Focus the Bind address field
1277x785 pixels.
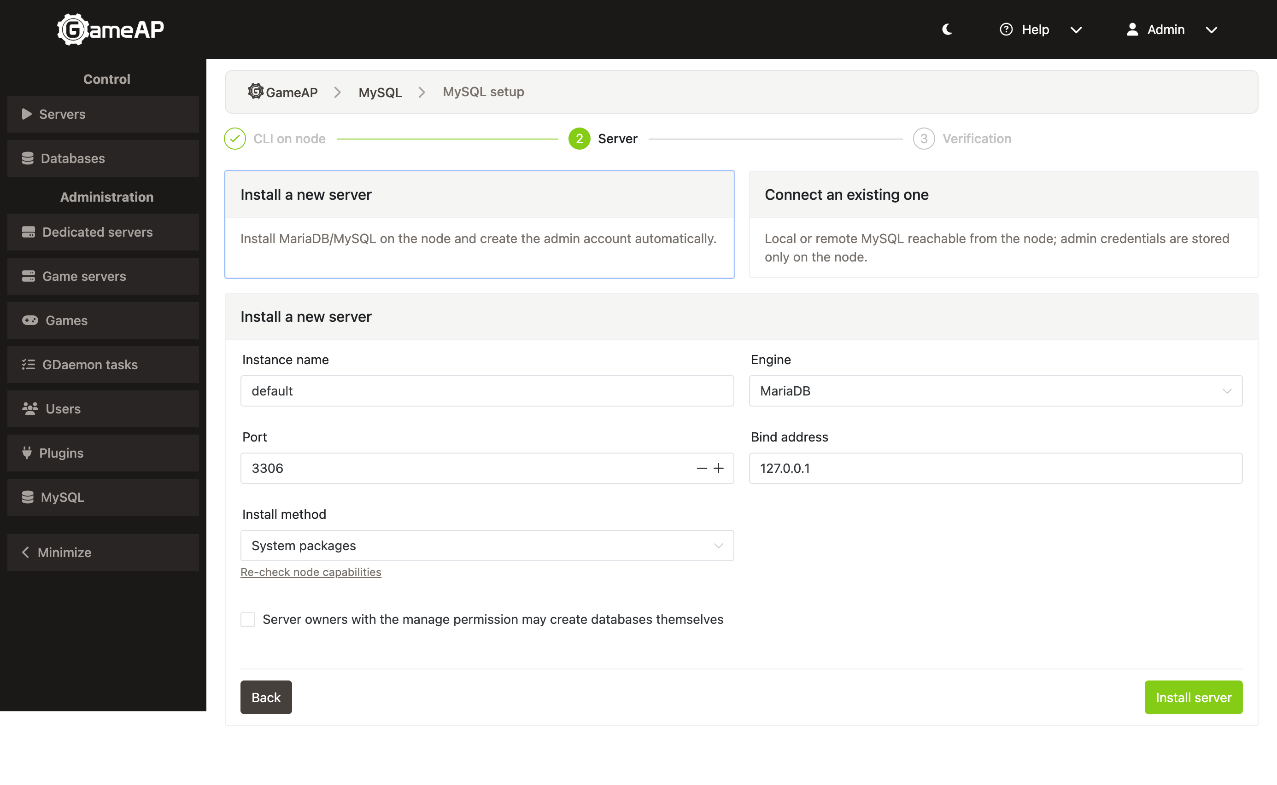[996, 468]
